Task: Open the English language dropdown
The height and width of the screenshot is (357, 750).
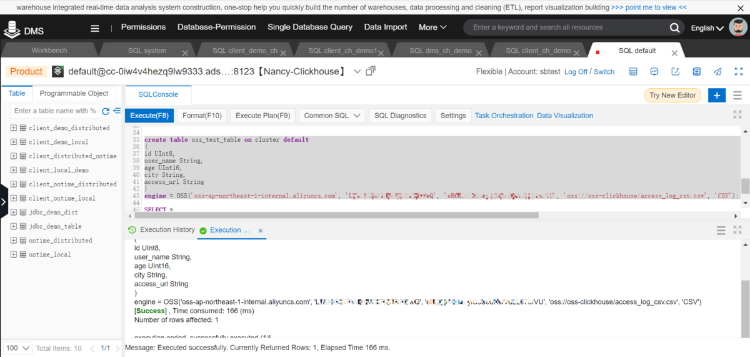Action: 707,28
